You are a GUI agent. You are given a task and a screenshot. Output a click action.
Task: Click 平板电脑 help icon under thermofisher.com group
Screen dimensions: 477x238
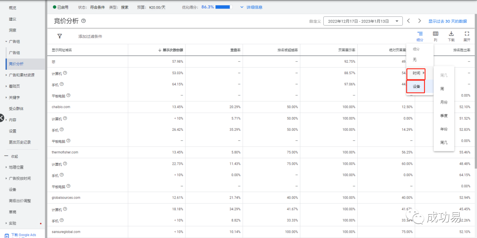click(68, 186)
